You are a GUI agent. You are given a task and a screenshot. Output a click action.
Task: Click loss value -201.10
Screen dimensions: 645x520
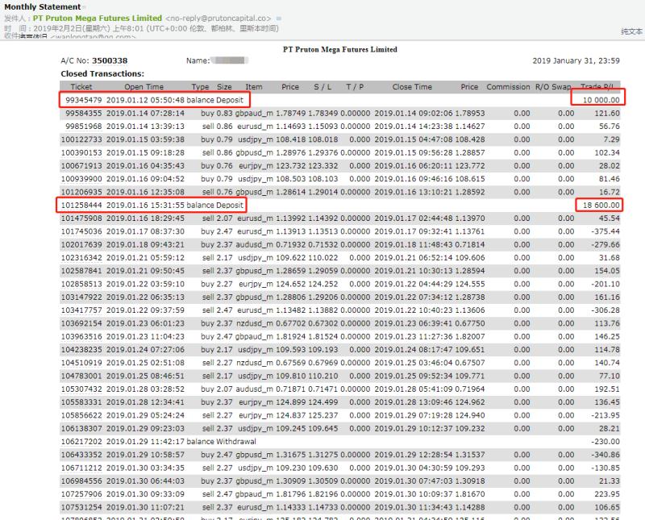(x=605, y=284)
